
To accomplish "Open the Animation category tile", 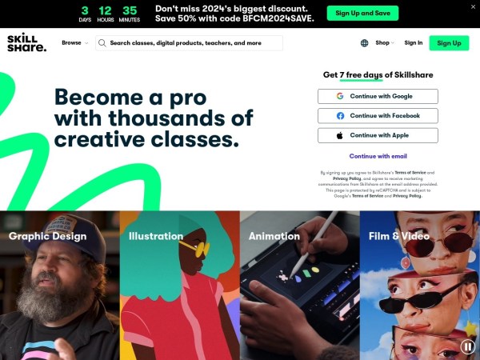I will pos(300,286).
